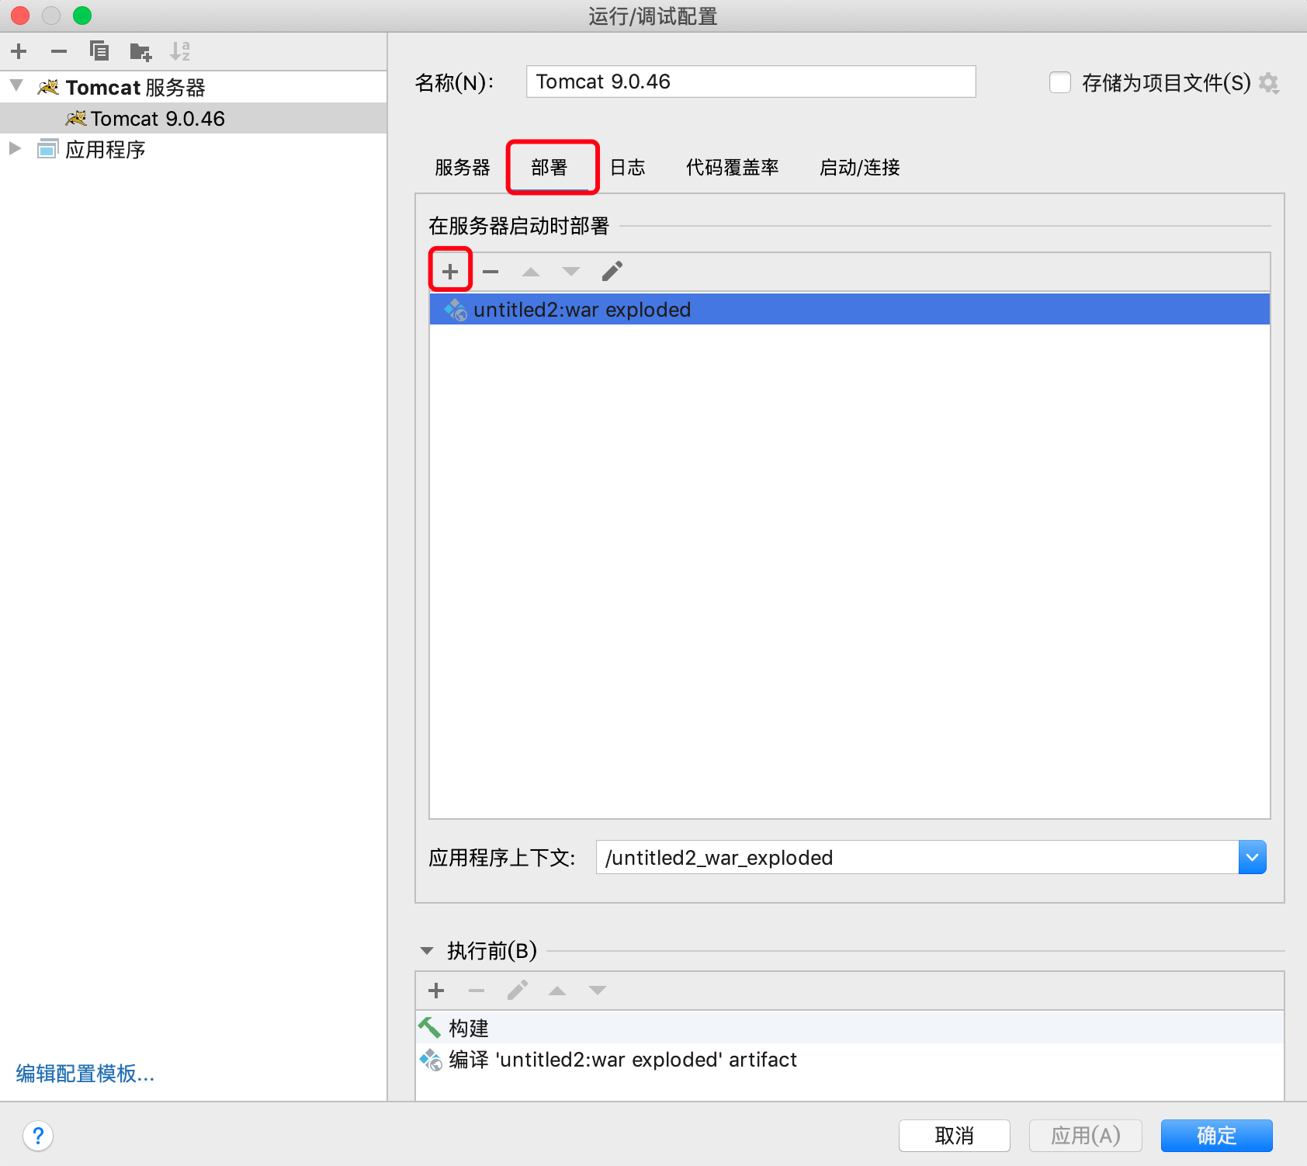This screenshot has width=1307, height=1166.
Task: Remove the selected configuration
Action: (59, 51)
